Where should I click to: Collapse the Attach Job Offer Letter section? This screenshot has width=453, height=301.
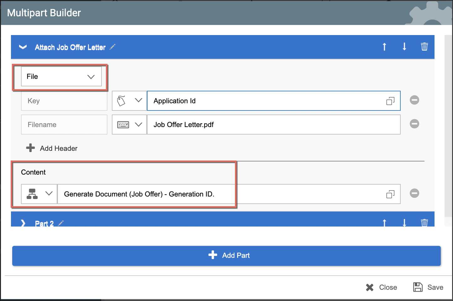coord(23,47)
